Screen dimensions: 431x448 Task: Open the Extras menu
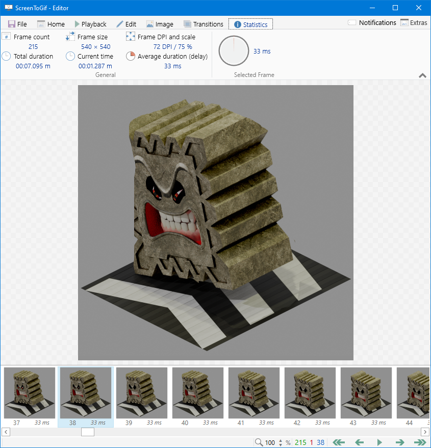[x=414, y=22]
